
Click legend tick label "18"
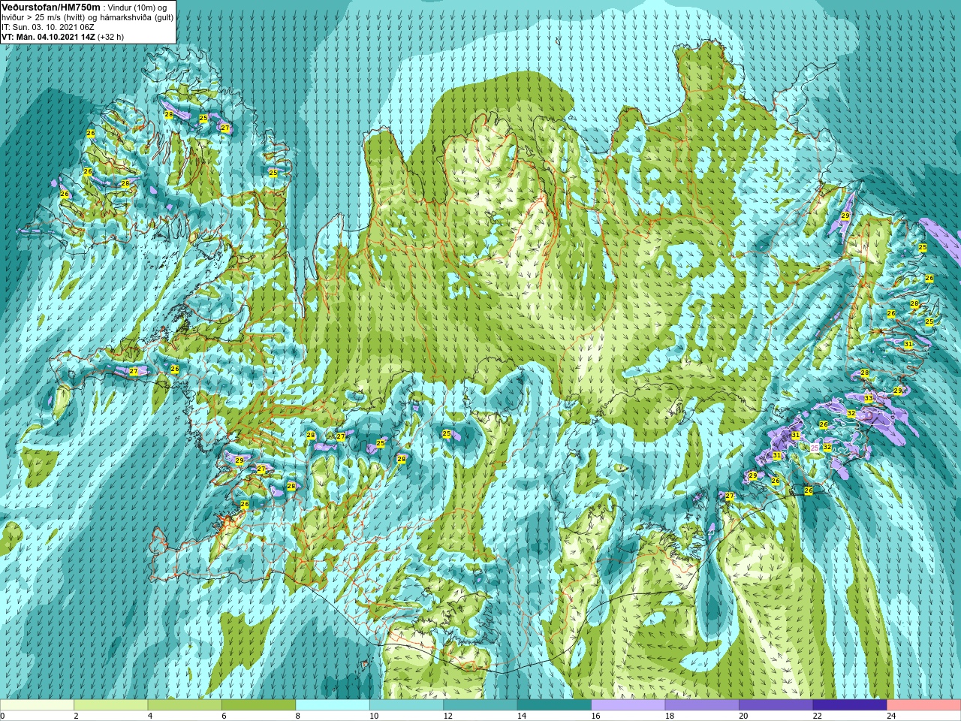tap(670, 716)
